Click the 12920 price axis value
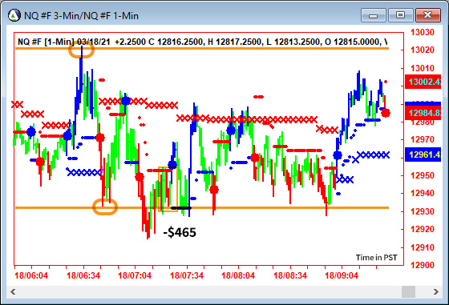The height and width of the screenshot is (305, 449). [423, 229]
